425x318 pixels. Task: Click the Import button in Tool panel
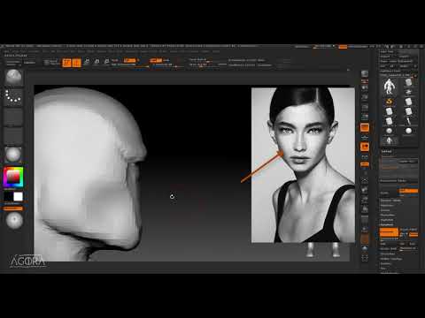pos(385,57)
